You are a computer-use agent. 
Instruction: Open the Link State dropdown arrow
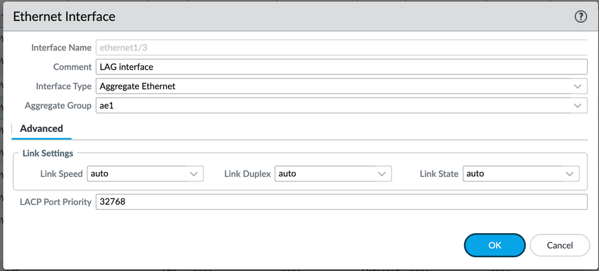(570, 174)
